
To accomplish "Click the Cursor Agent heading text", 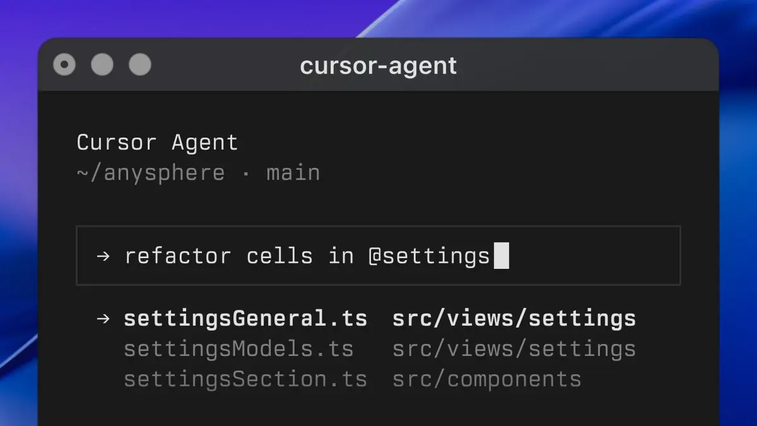I will [157, 143].
